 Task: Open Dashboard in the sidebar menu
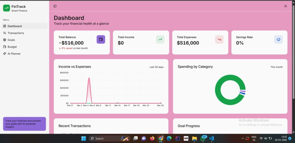tap(25, 26)
